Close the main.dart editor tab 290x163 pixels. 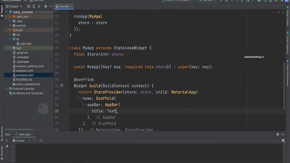coord(72,6)
